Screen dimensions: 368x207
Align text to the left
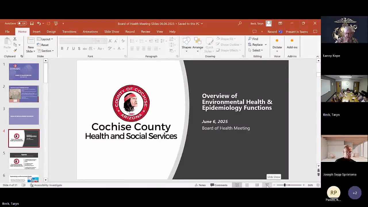coord(132,48)
